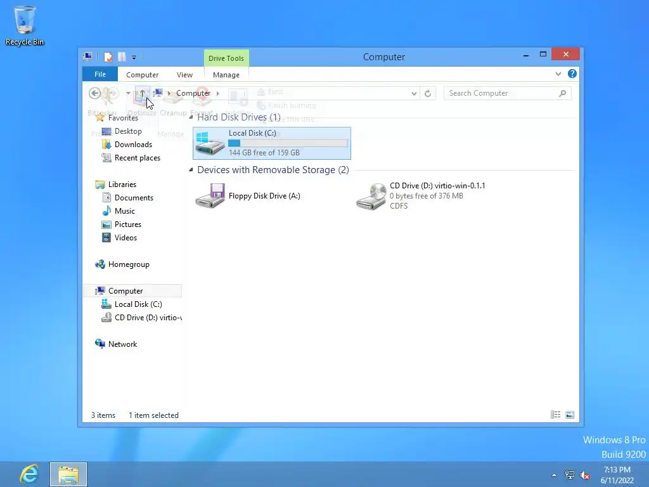Launch Internet Explorer from the taskbar

[x=29, y=474]
